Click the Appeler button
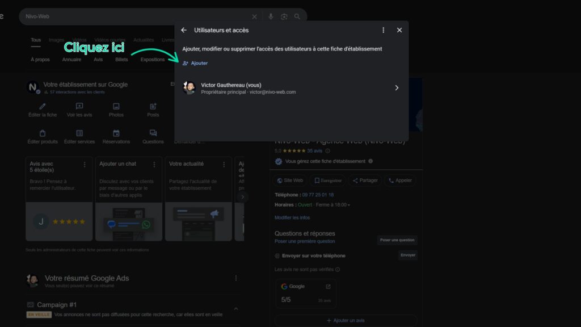This screenshot has width=581, height=327. click(400, 181)
